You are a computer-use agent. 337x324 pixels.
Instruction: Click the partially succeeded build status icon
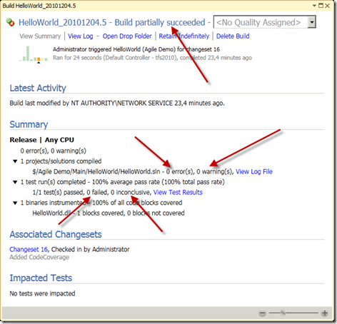pyautogui.click(x=10, y=22)
